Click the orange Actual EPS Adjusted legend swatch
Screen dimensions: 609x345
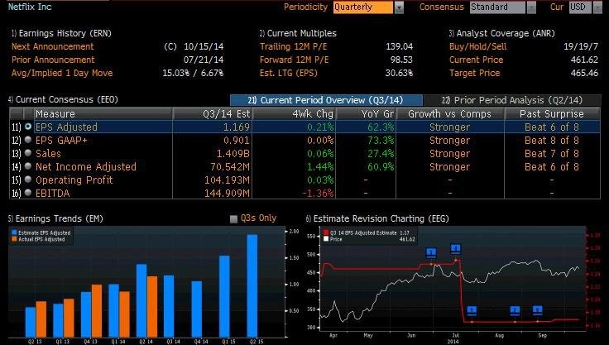(x=14, y=239)
